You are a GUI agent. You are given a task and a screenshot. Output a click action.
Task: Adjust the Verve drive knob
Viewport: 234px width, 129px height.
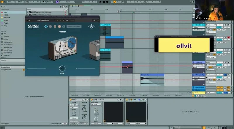(x=62, y=68)
